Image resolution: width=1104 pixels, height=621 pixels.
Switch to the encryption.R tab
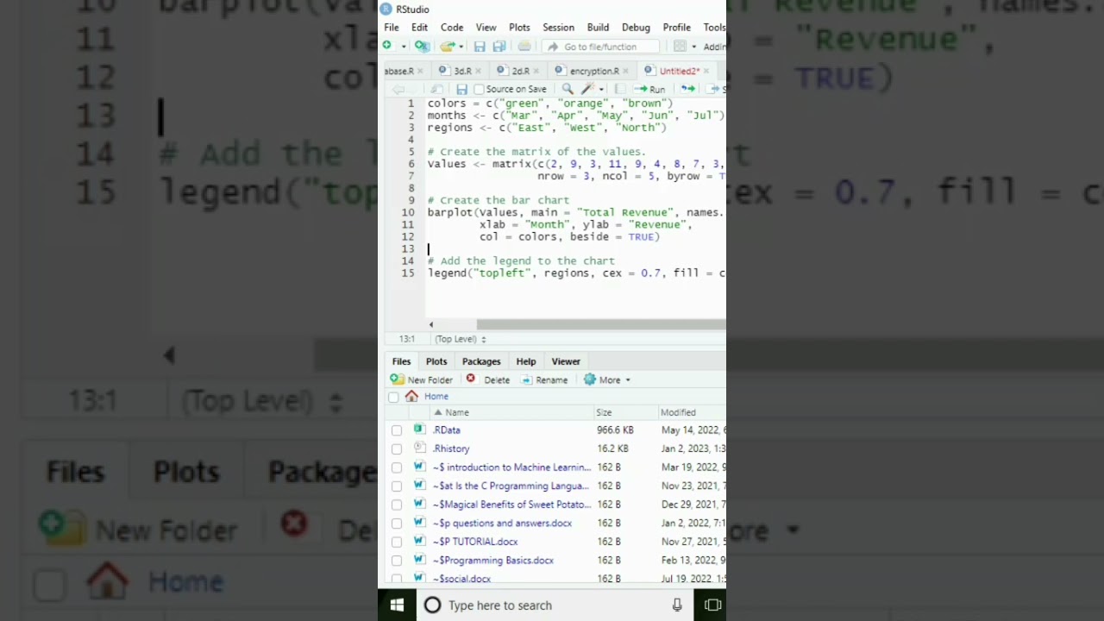[x=593, y=71]
